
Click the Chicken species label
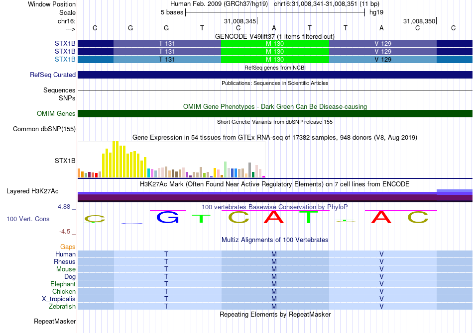click(x=64, y=291)
